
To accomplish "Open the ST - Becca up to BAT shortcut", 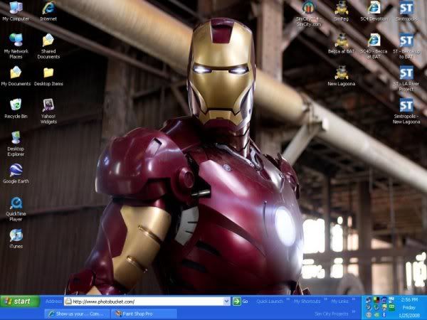I will (406, 46).
